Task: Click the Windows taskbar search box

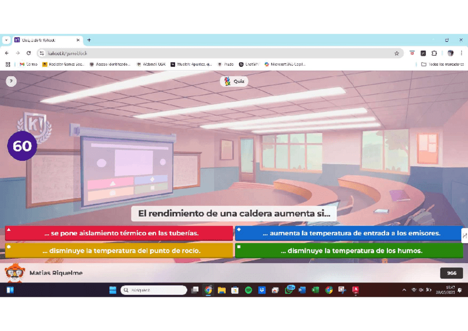Action: click(x=154, y=290)
